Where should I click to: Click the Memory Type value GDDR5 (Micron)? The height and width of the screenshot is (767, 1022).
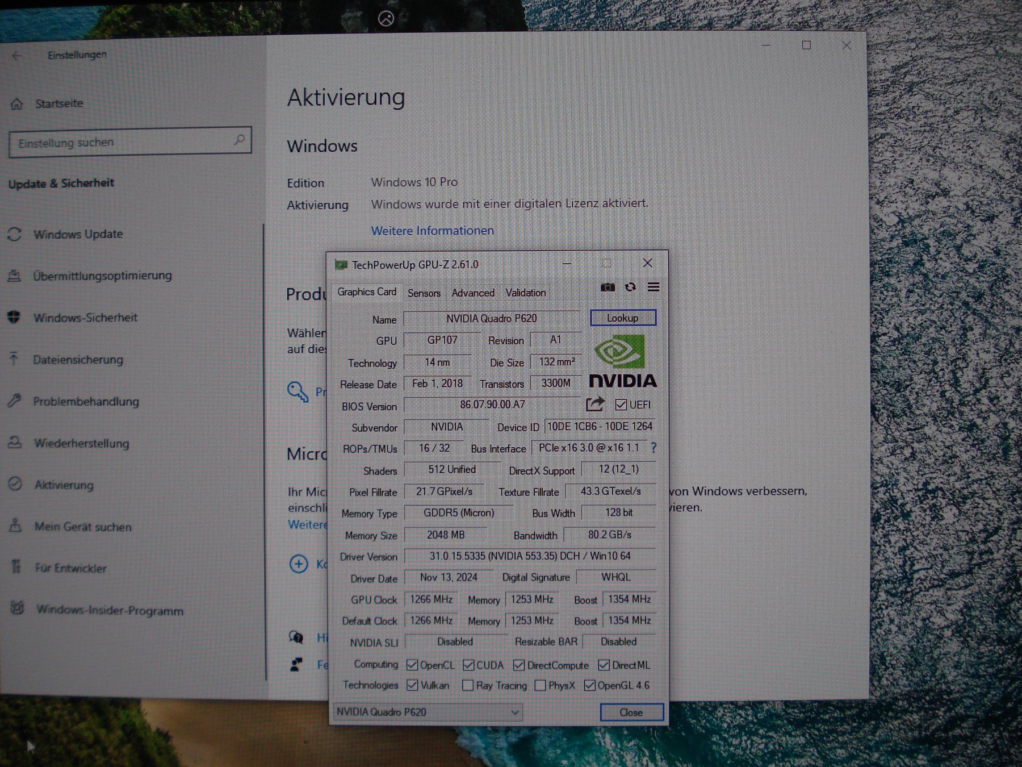pos(459,513)
